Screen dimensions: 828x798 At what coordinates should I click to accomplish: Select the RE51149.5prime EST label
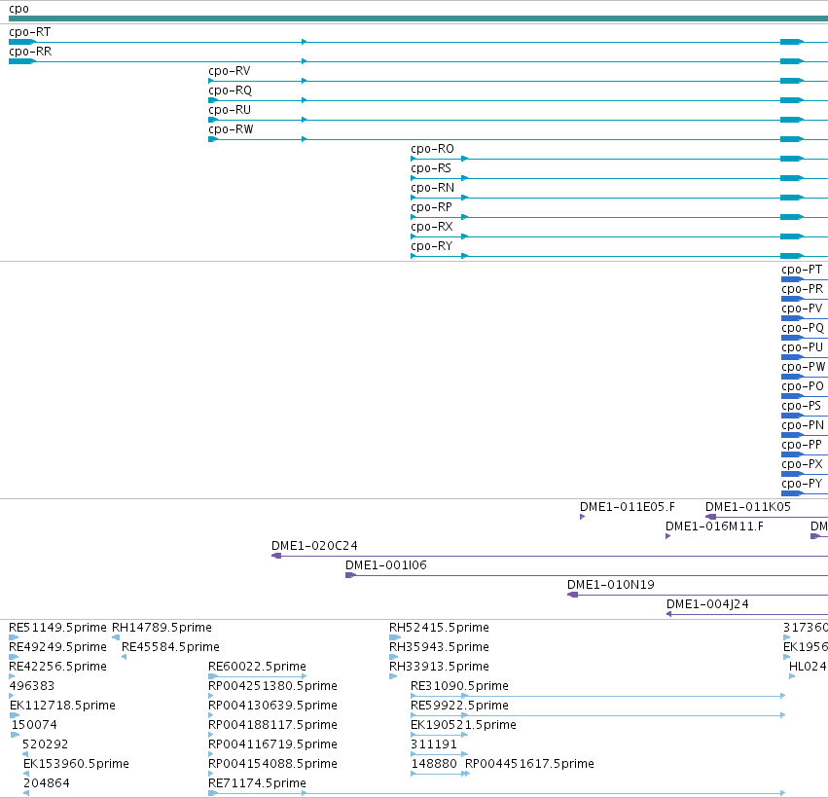point(57,629)
